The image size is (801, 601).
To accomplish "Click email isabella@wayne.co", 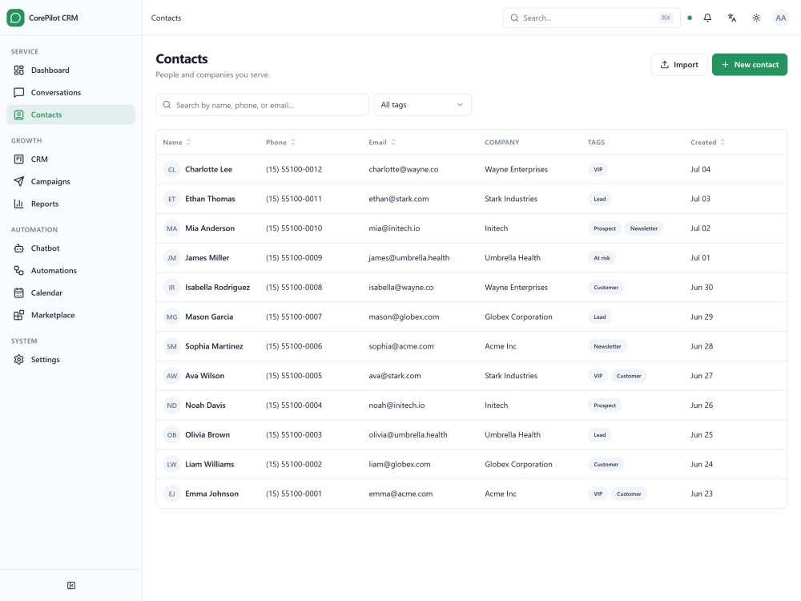I will 401,287.
